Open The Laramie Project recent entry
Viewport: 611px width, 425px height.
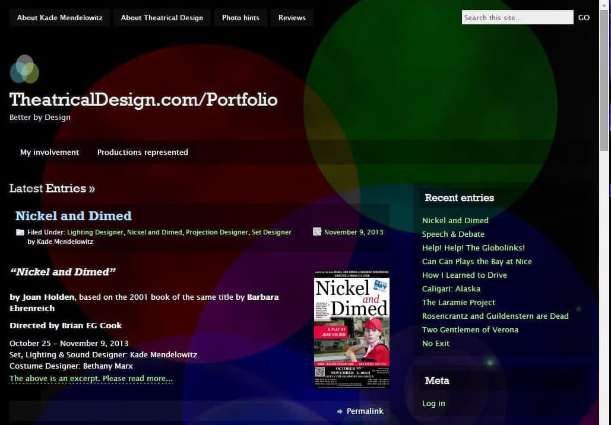coord(458,302)
